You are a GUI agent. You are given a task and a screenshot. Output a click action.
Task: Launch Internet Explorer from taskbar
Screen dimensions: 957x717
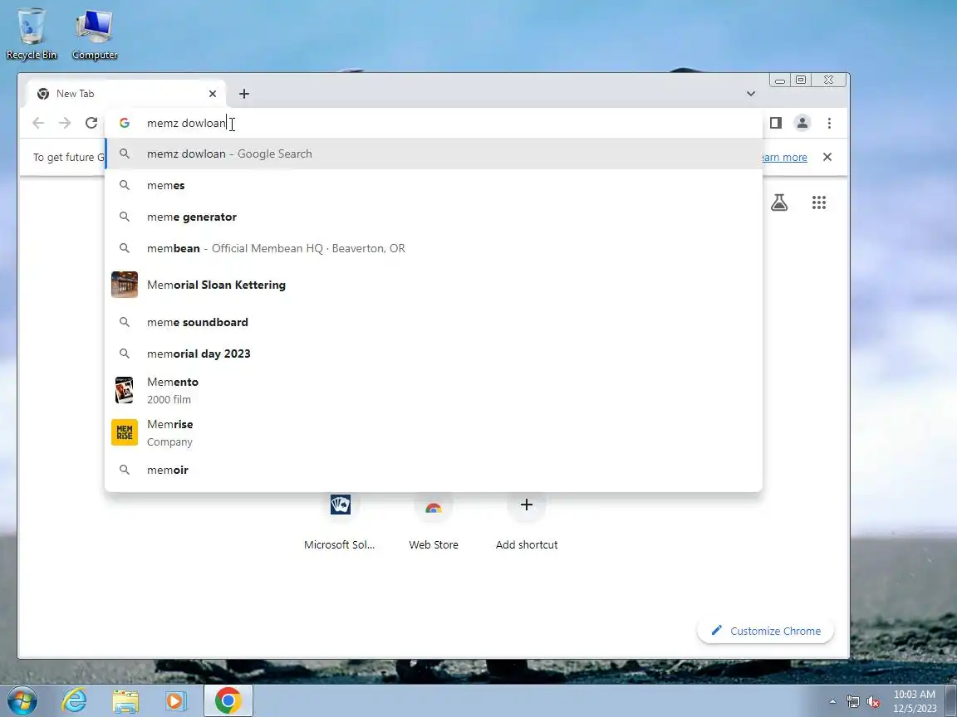point(75,700)
